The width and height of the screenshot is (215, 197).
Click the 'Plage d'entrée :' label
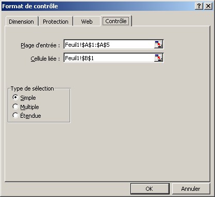[x=40, y=45]
